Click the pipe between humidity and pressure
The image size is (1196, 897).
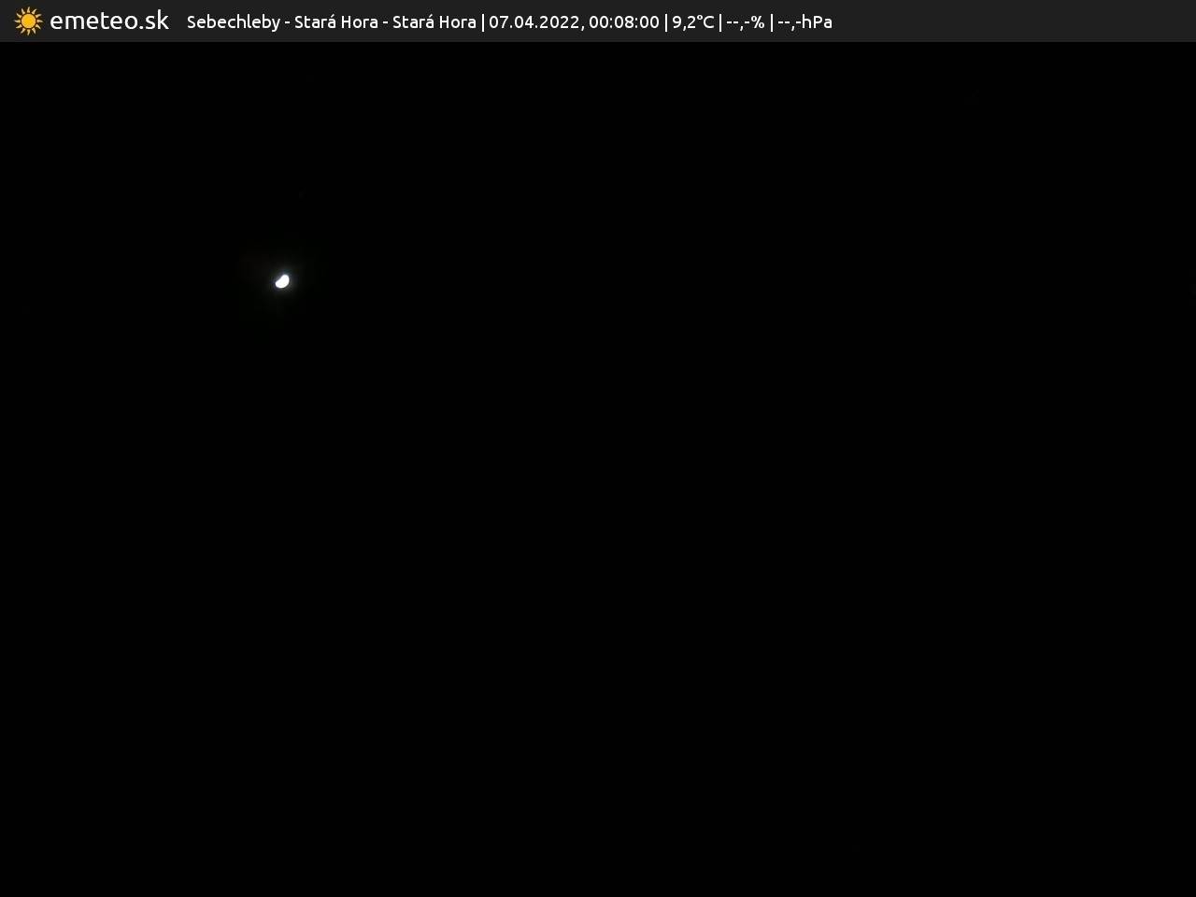click(x=772, y=21)
